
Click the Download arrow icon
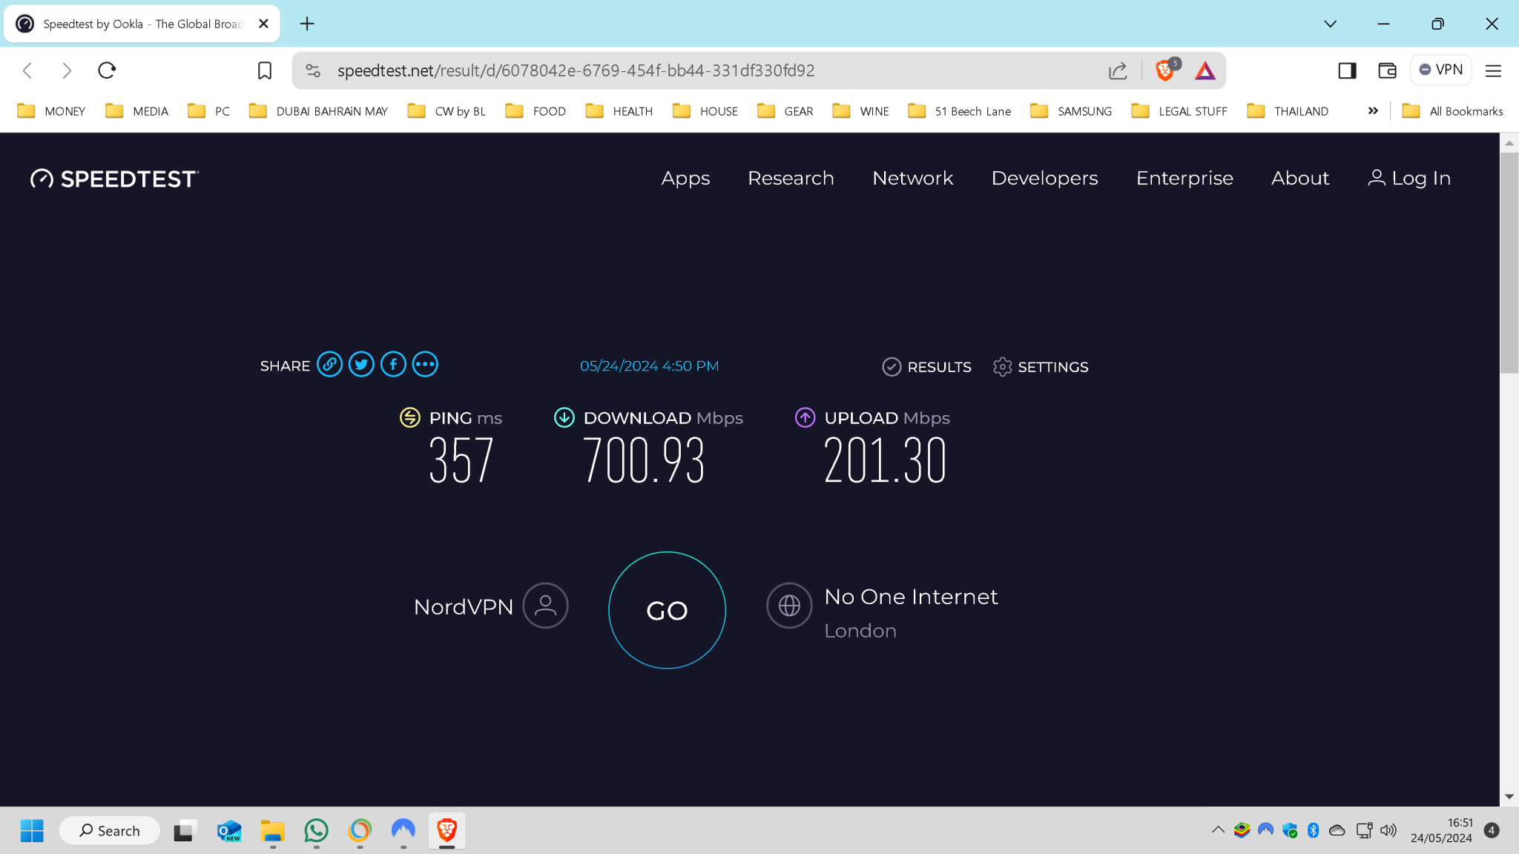564,417
